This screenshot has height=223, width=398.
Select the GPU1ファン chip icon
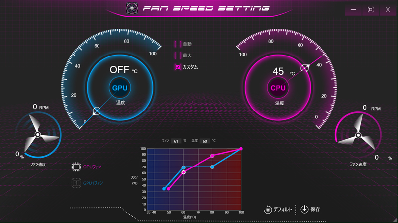[x=76, y=183]
